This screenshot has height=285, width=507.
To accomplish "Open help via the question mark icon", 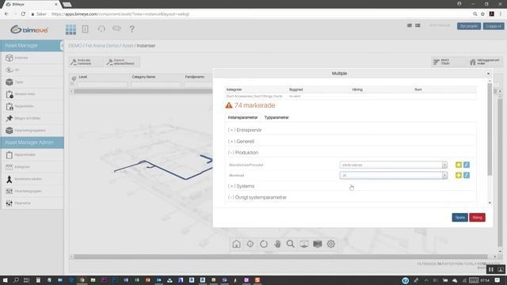I will (x=132, y=29).
